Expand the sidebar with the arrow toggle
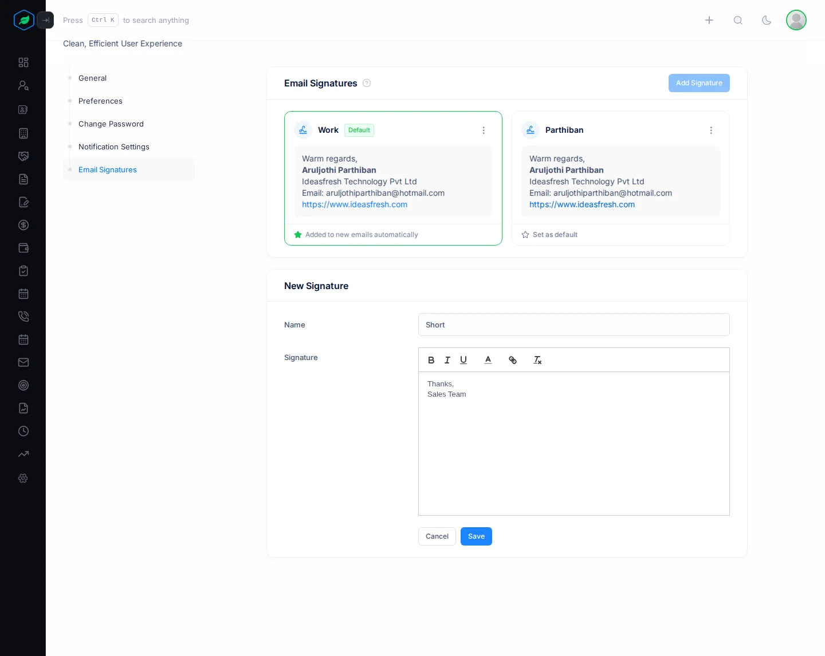Image resolution: width=825 pixels, height=656 pixels. tap(45, 20)
